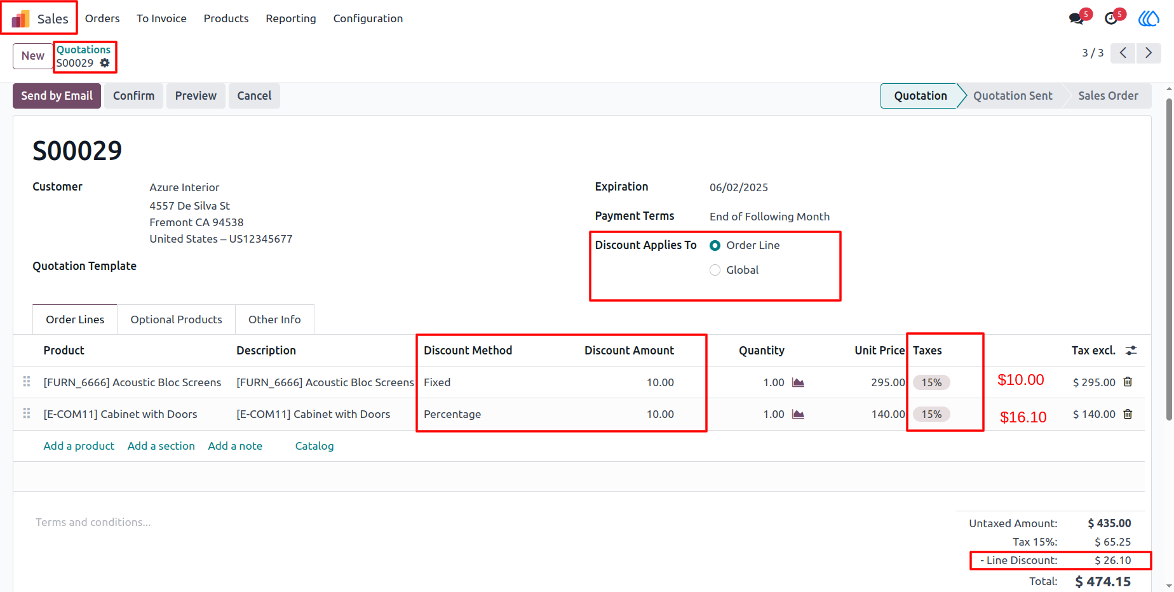Create a New quotation
This screenshot has height=592, width=1174.
(33, 56)
